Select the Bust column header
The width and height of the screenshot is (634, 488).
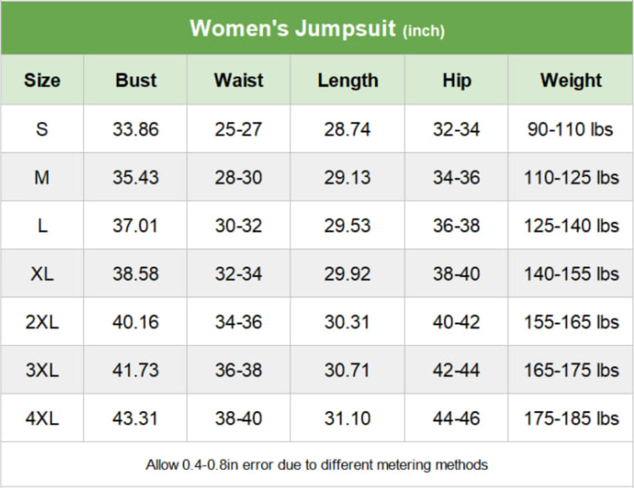coord(136,80)
